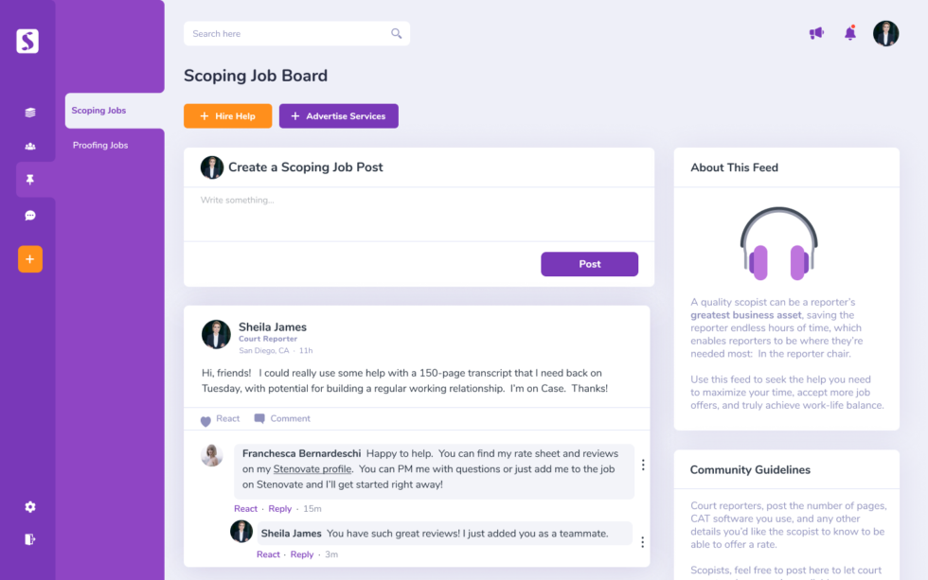Switch to Proofing Jobs tab
The width and height of the screenshot is (928, 580).
[100, 146]
